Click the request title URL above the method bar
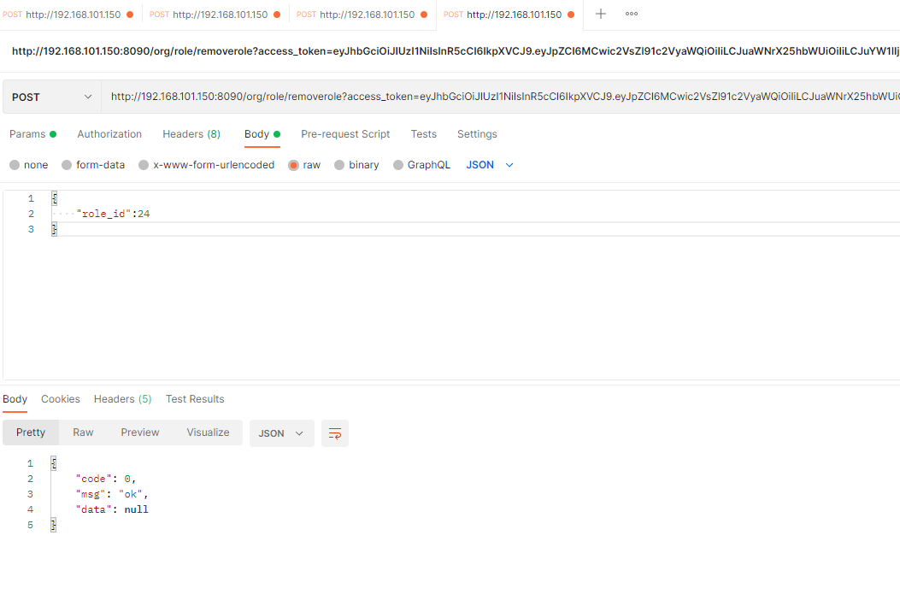This screenshot has width=900, height=612. pos(456,51)
